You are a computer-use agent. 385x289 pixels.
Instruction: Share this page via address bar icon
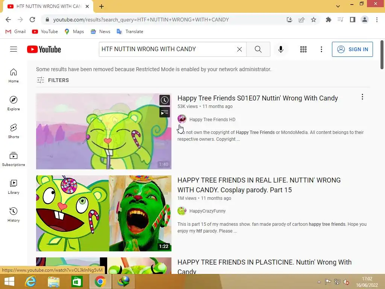click(x=302, y=20)
